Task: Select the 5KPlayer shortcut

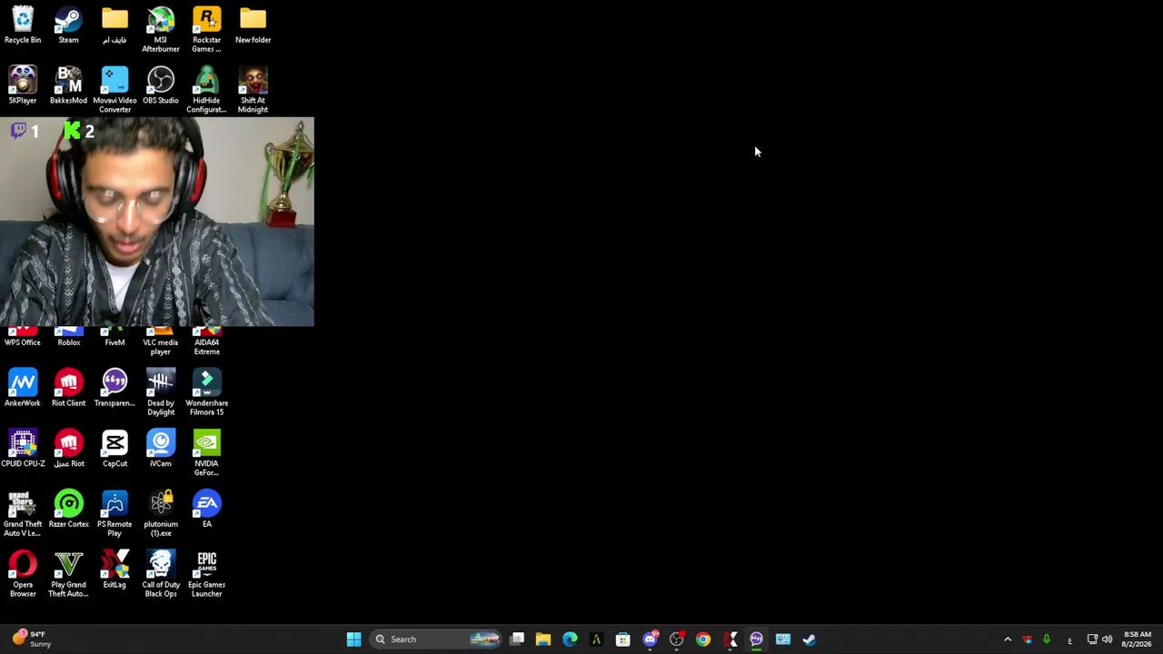Action: [23, 86]
